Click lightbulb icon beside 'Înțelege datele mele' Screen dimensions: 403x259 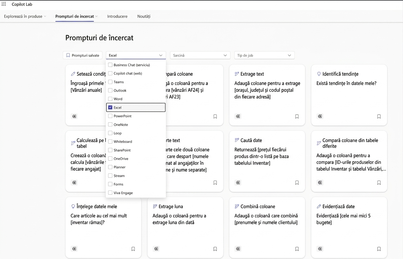tap(73, 206)
